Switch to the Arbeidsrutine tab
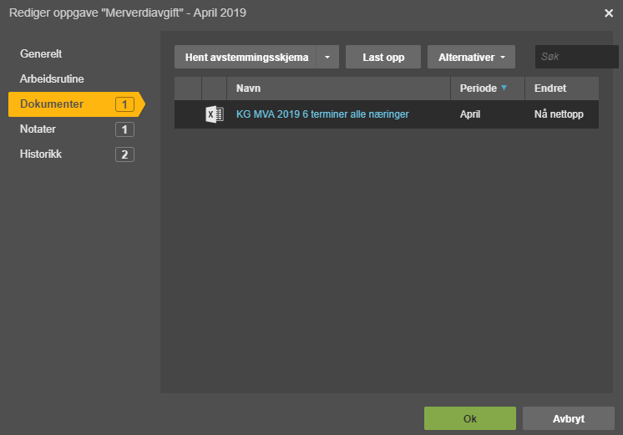This screenshot has width=623, height=435. click(52, 78)
